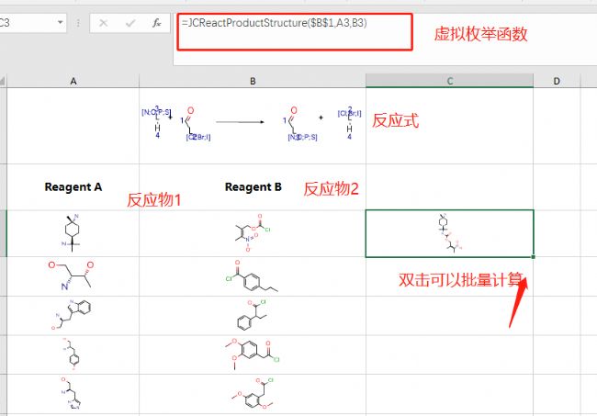Click the Enter checkmark icon in formula bar

pyautogui.click(x=130, y=22)
